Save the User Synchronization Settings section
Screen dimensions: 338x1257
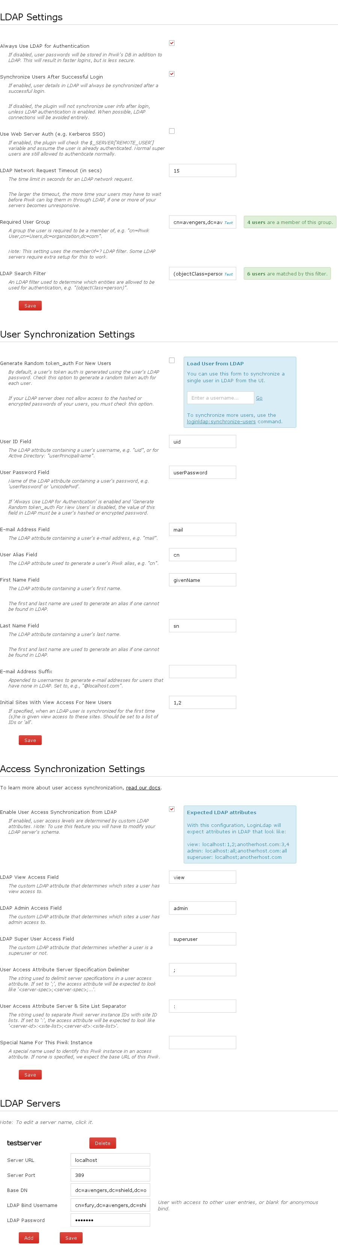(x=30, y=740)
